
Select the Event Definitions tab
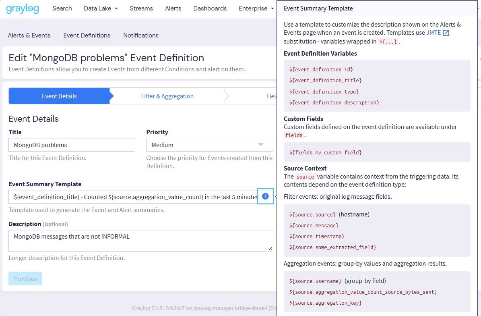(x=87, y=35)
